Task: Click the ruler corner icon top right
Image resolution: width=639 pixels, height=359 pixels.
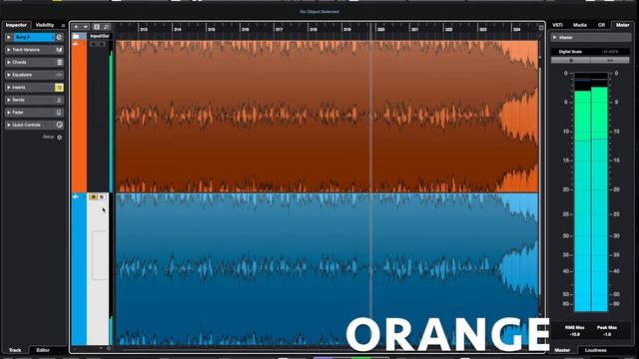Action: 541,28
